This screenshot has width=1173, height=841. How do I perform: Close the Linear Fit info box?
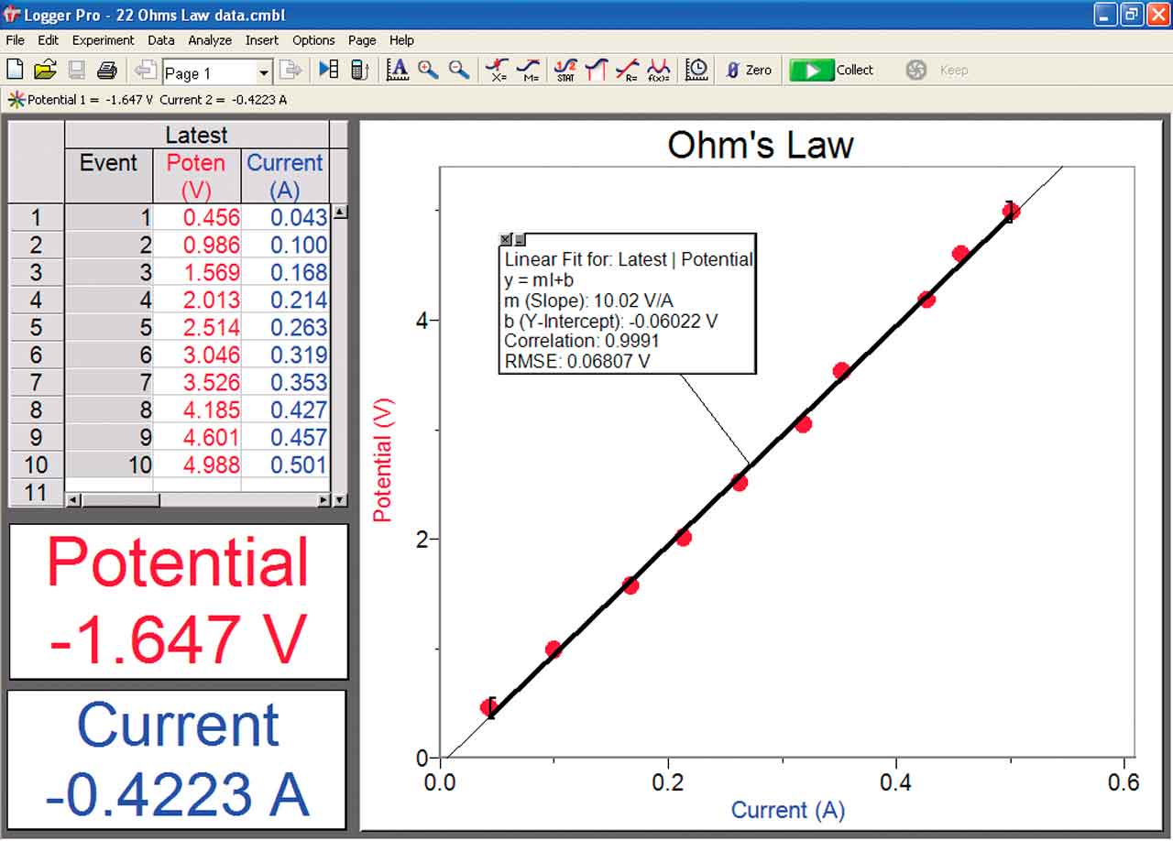(506, 239)
